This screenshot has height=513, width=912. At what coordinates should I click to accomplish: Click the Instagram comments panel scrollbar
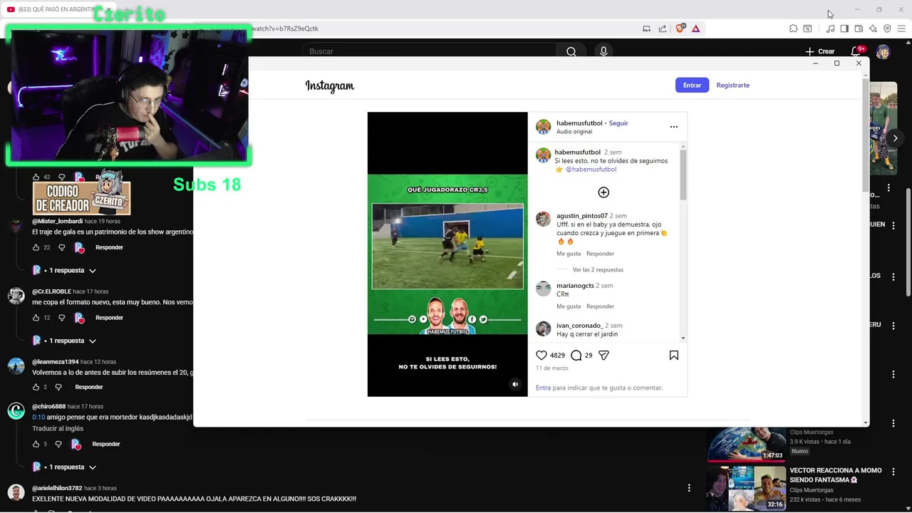[683, 175]
